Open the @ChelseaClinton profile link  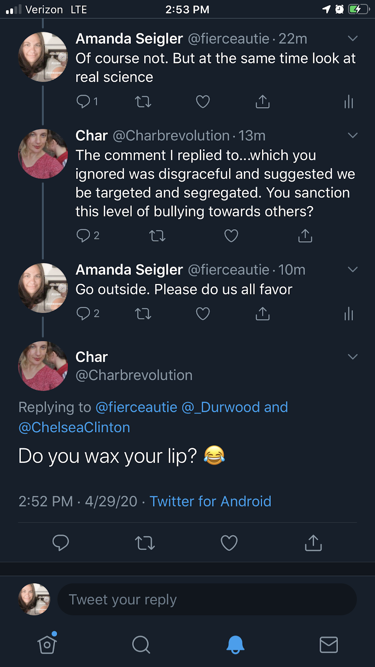[x=74, y=428]
